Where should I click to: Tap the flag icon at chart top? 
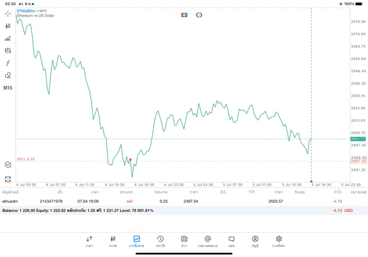pos(185,14)
